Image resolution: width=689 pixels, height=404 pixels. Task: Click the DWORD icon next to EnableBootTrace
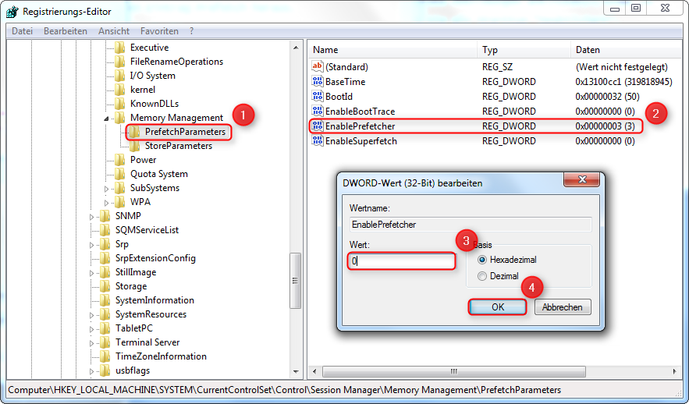[318, 111]
